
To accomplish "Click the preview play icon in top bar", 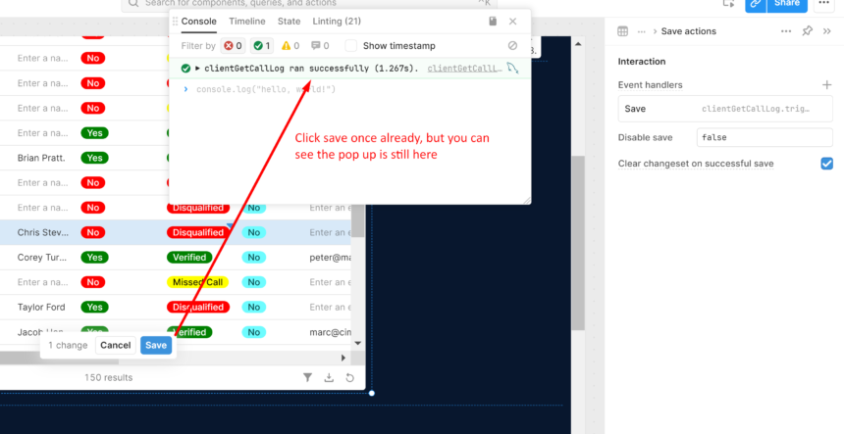I will [x=729, y=3].
